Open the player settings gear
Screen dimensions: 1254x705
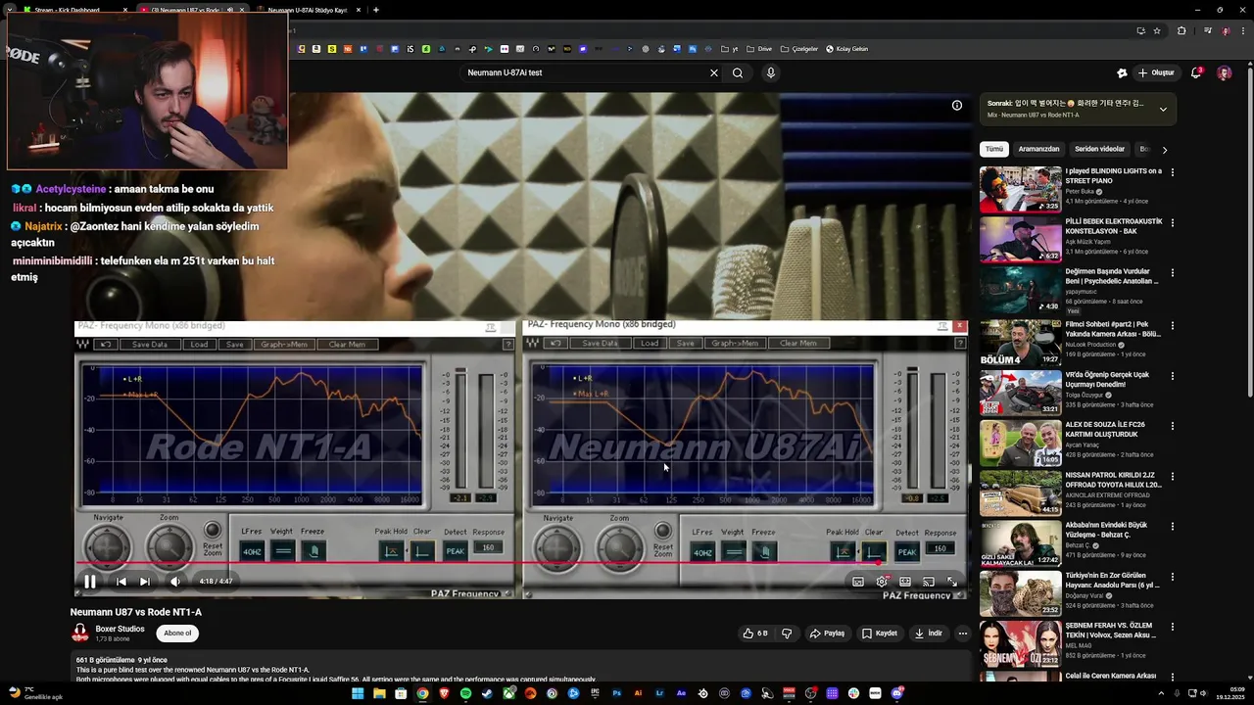coord(882,581)
